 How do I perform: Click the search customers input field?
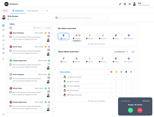82,18
